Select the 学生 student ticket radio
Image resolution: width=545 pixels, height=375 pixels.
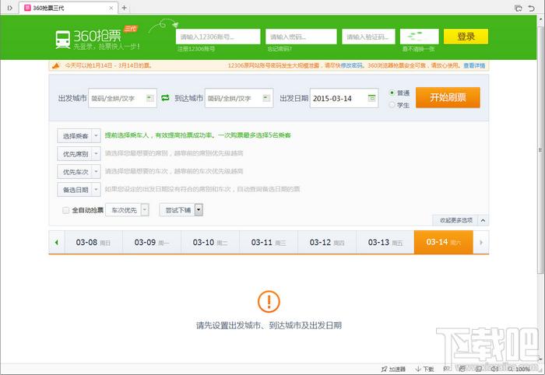(x=392, y=104)
